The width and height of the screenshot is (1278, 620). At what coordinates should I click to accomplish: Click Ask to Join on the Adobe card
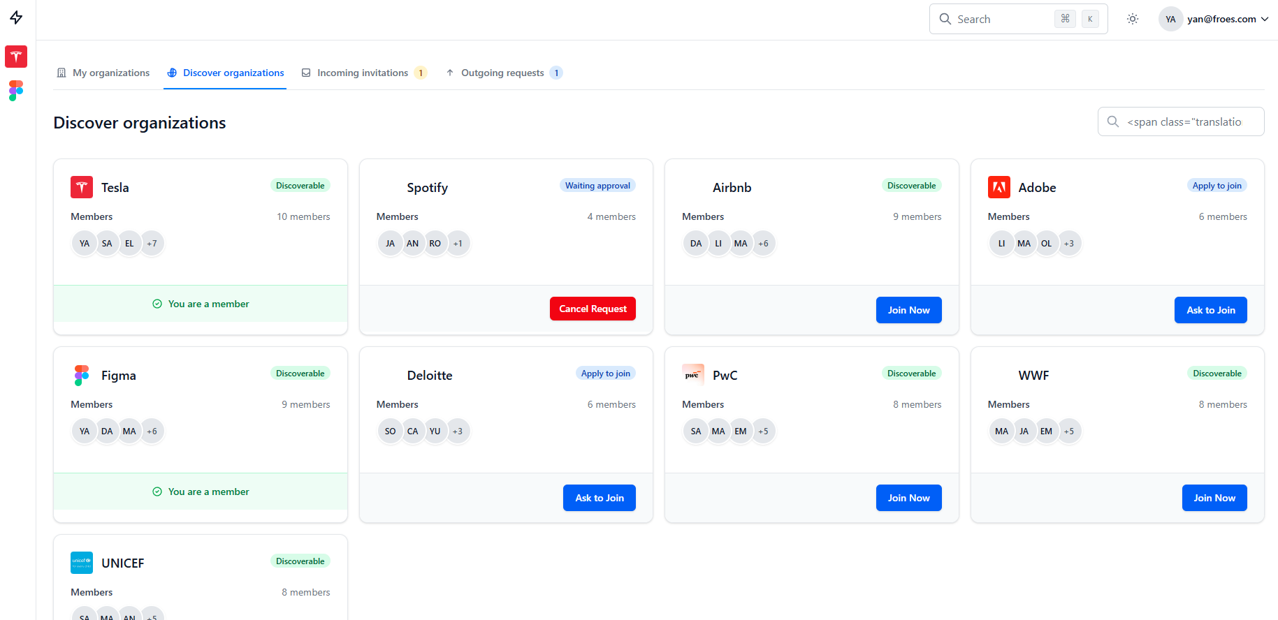(x=1210, y=310)
